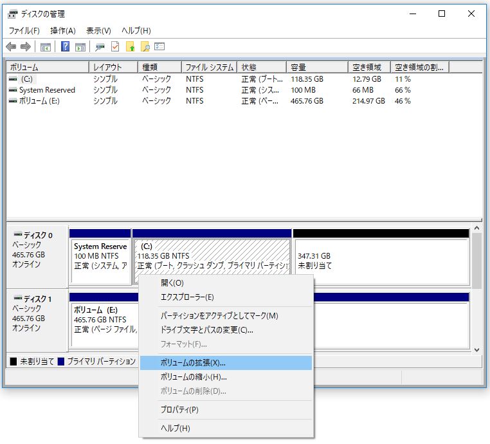Click the Forward arrow toolbar icon
490x444 pixels.
click(x=26, y=47)
